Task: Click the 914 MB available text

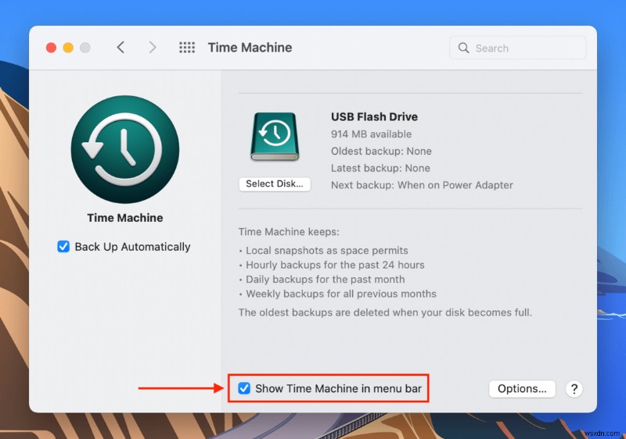Action: click(371, 134)
